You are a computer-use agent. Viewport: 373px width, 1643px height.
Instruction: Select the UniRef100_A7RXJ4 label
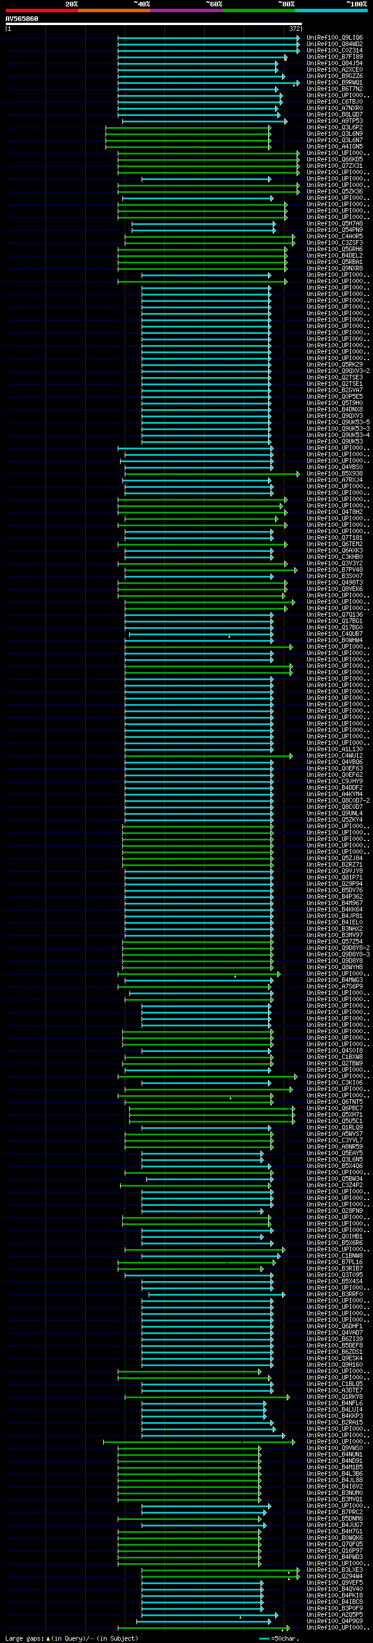(x=335, y=480)
